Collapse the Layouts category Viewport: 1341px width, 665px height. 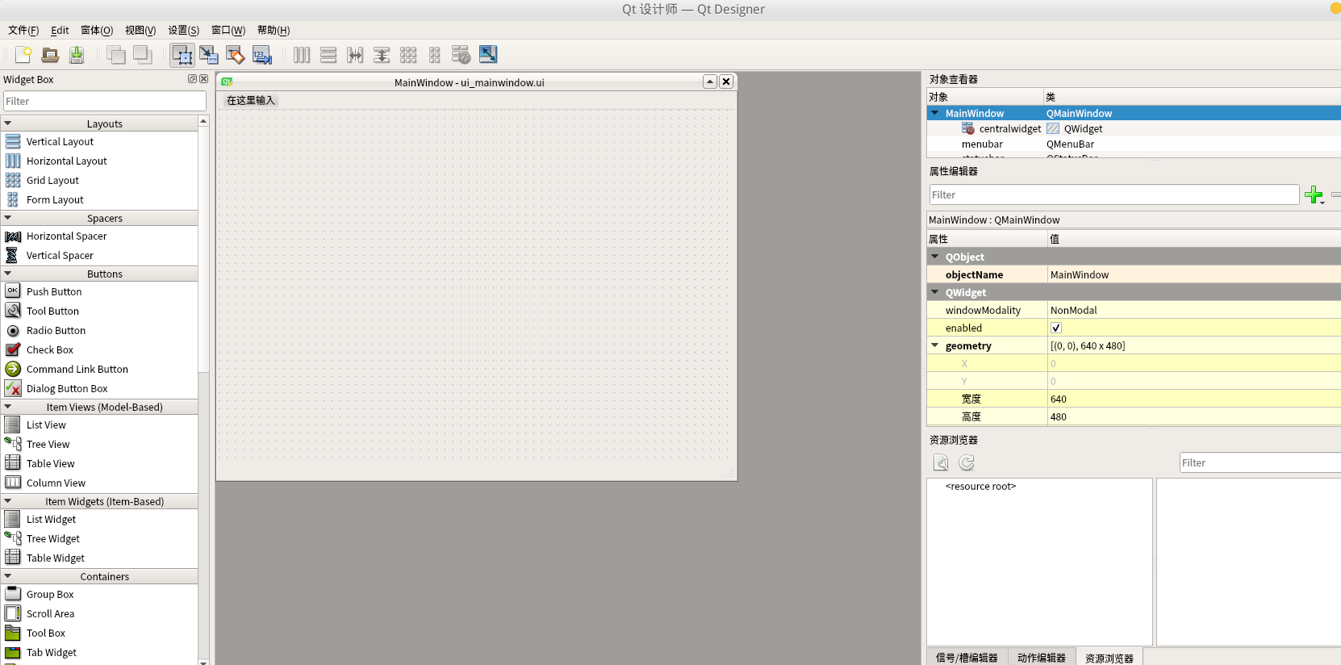(x=7, y=123)
